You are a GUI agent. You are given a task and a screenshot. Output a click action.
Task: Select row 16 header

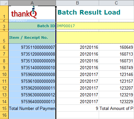4,115
